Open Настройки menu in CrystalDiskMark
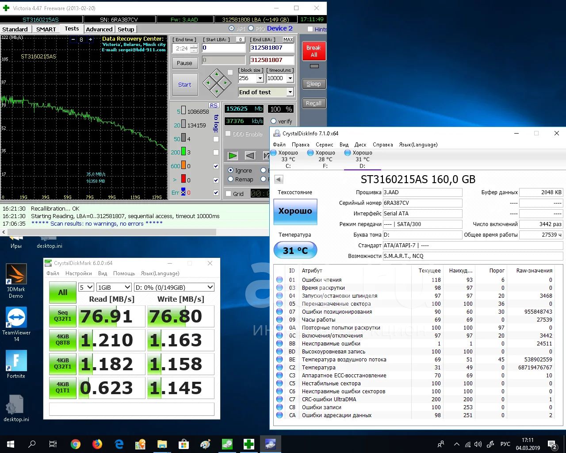The width and height of the screenshot is (566, 453). click(x=78, y=273)
